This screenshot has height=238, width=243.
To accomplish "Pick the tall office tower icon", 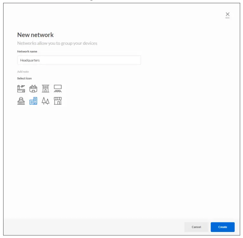I will (46, 89).
